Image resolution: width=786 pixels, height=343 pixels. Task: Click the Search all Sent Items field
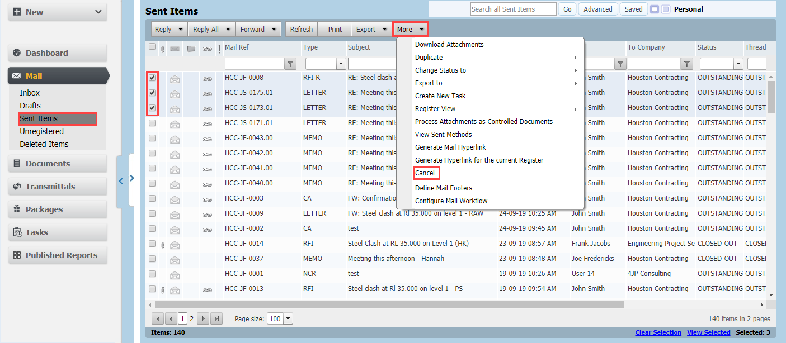coord(513,9)
